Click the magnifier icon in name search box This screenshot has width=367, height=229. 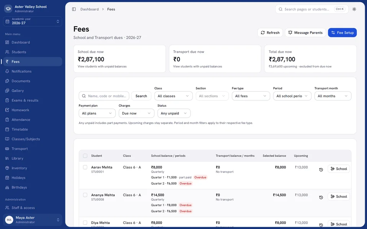tap(84, 96)
